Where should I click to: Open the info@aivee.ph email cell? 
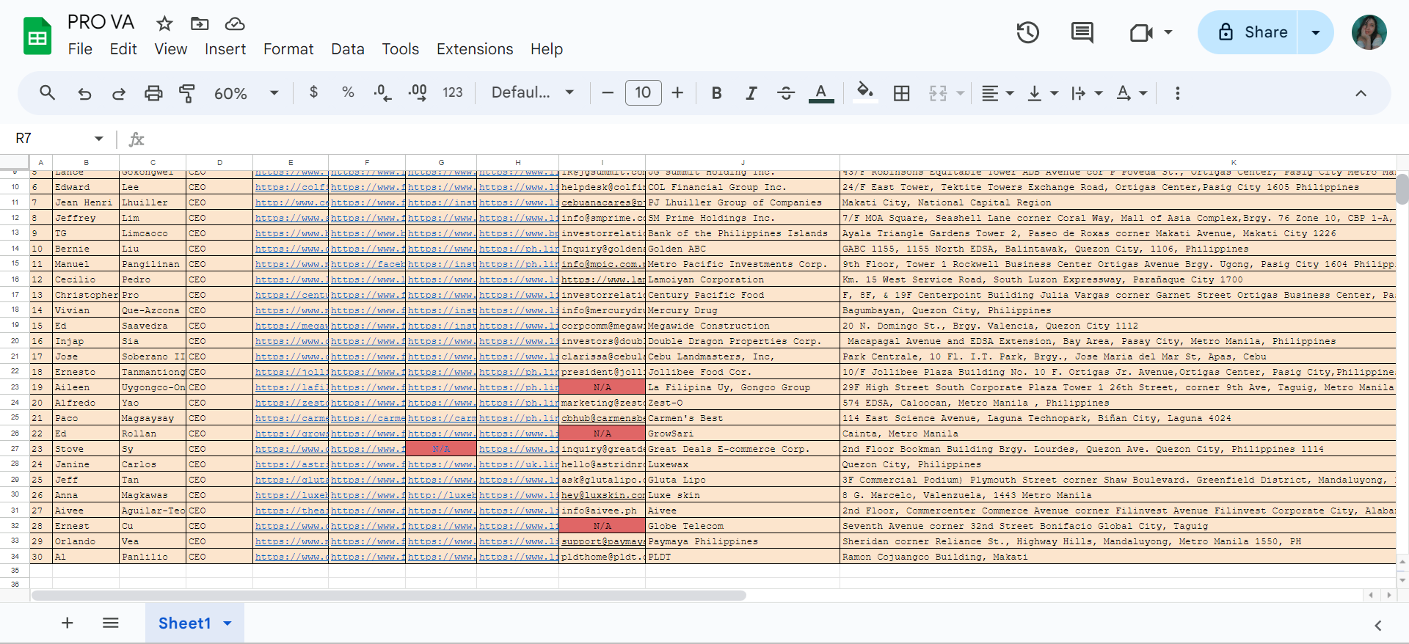(x=602, y=511)
